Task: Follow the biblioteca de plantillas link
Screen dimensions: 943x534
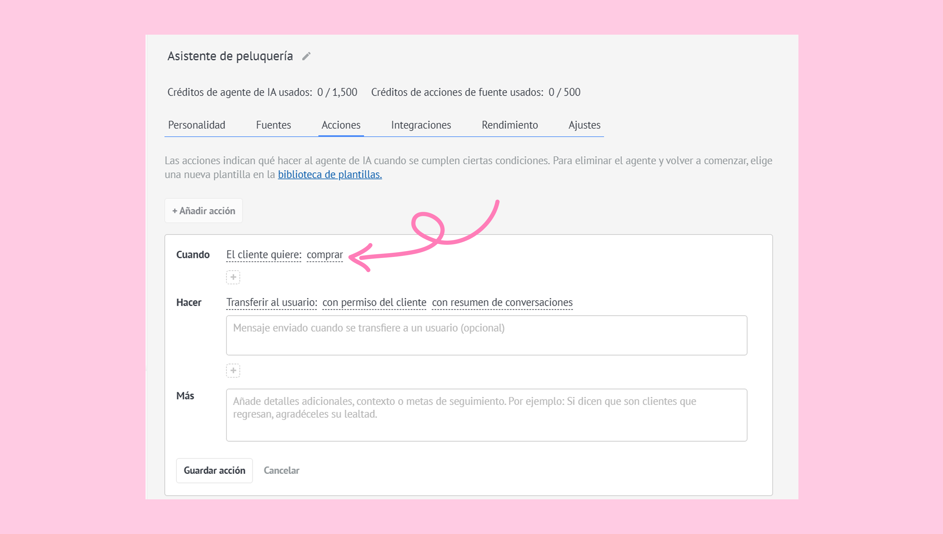Action: coord(330,174)
